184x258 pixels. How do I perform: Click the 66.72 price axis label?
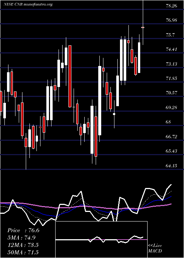pos(171,136)
